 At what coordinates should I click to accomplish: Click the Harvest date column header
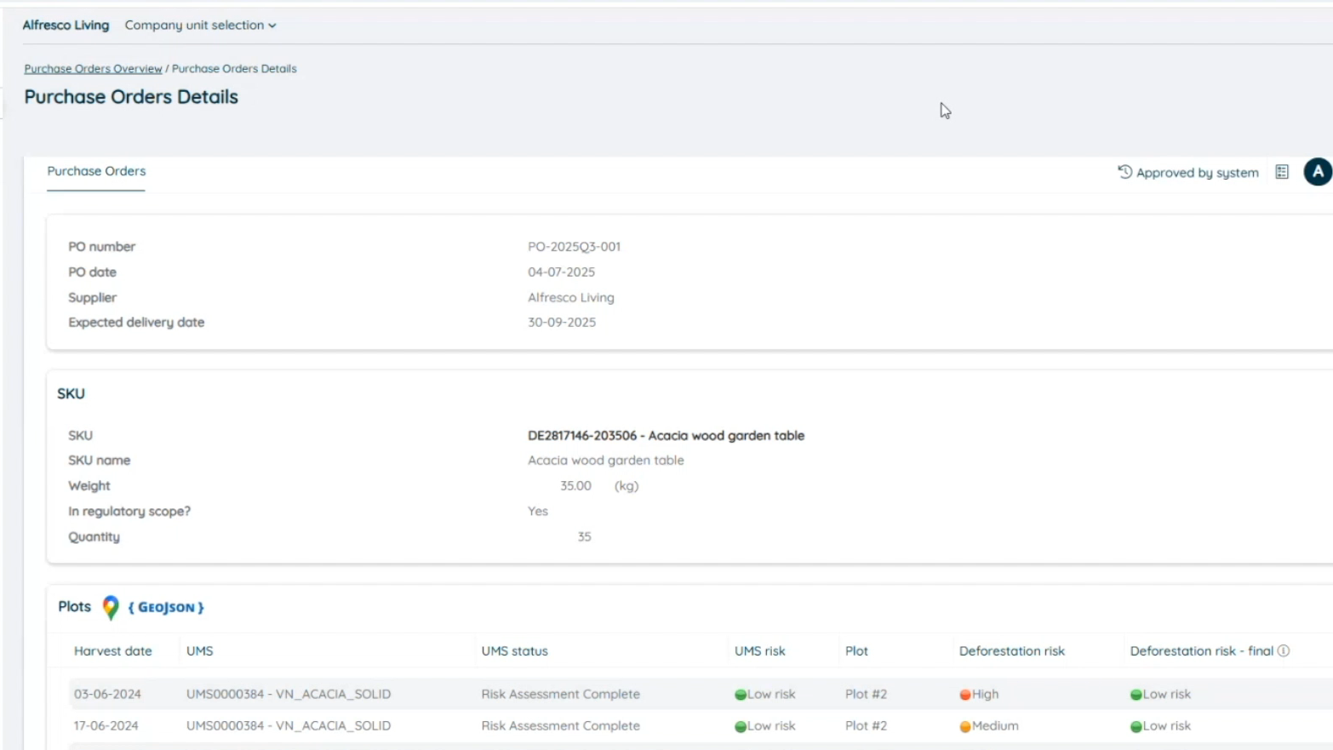pyautogui.click(x=112, y=651)
